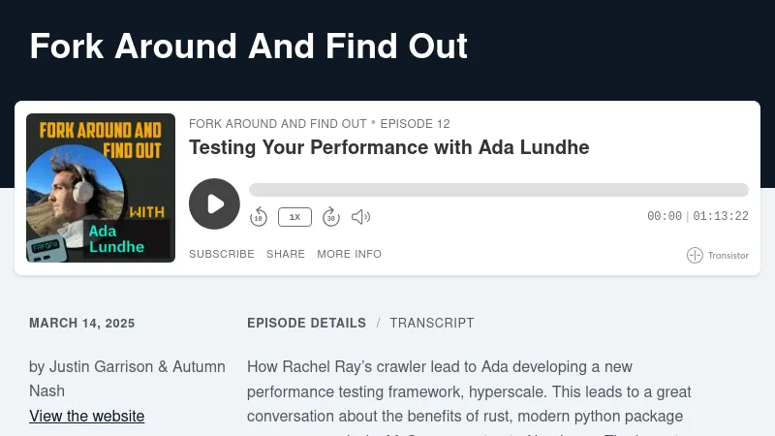Click the 01:13:22 duration readout
The image size is (775, 436).
tap(721, 217)
